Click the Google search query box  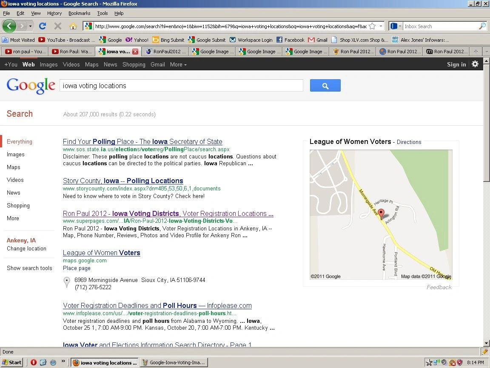(x=181, y=86)
